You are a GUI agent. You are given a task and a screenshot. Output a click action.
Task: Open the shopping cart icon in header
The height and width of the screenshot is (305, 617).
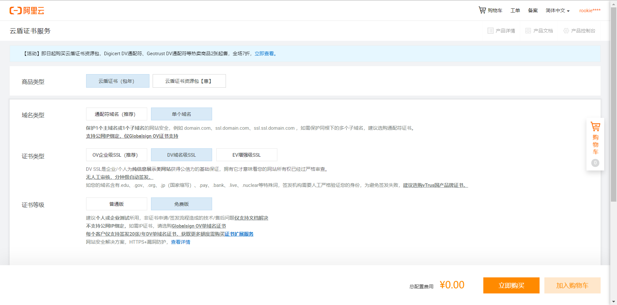(482, 10)
